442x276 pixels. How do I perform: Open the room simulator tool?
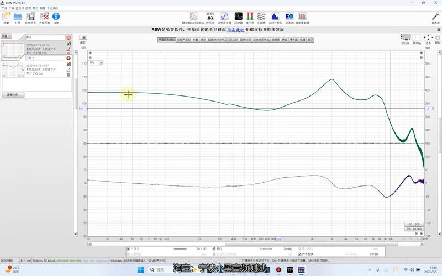[302, 18]
